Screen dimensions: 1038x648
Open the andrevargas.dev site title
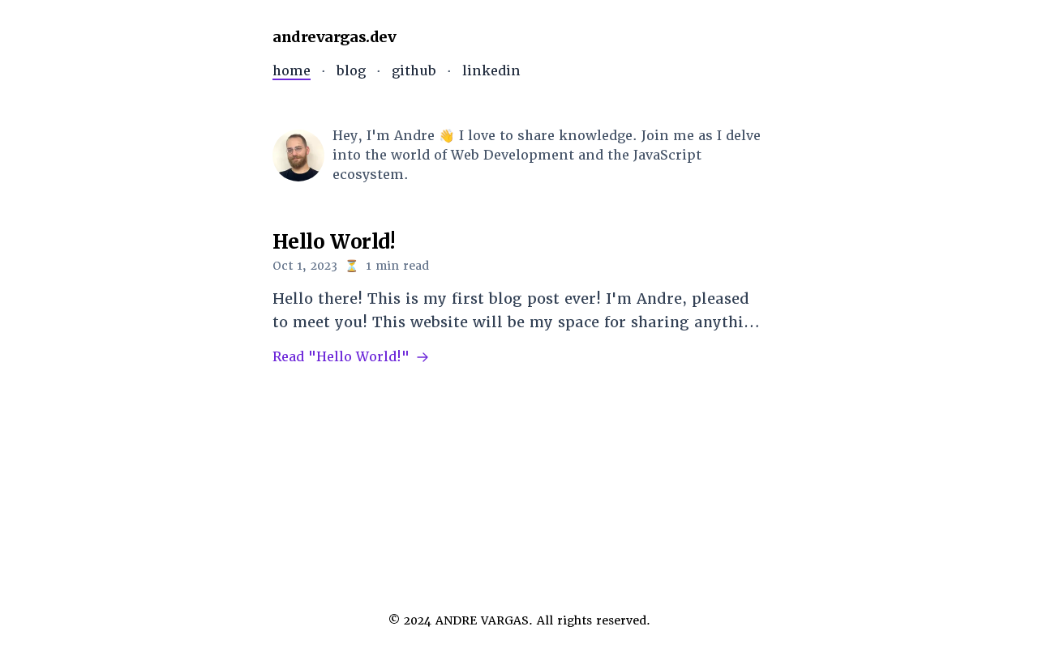click(x=334, y=37)
